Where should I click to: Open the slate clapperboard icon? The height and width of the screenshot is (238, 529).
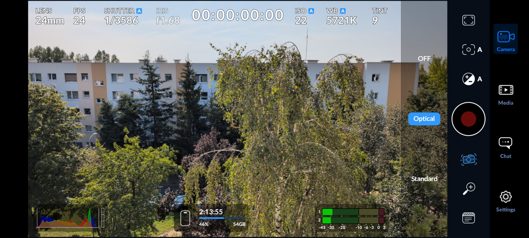[x=468, y=218]
